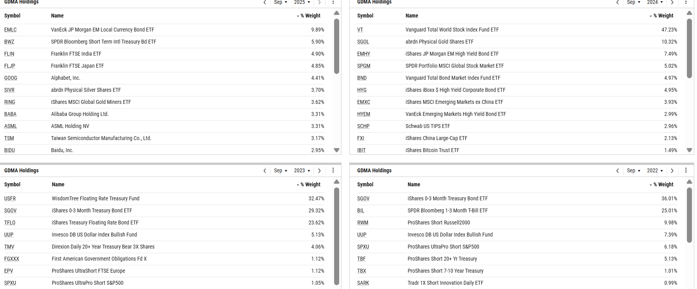Expand the 2023 year dropdown
Viewport: 697px width, 289px height.
click(x=302, y=171)
